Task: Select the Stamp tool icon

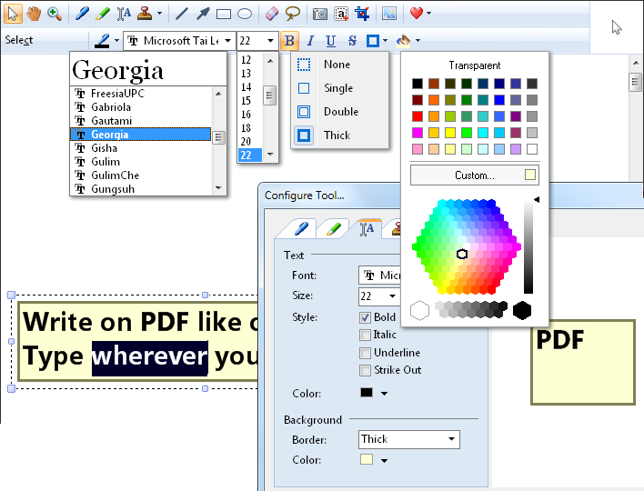Action: click(145, 14)
